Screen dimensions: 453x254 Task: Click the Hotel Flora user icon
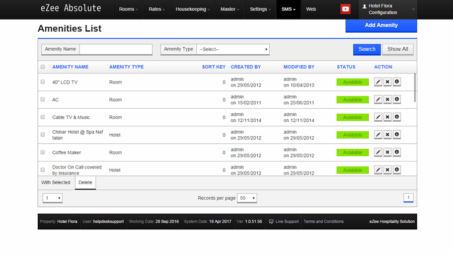coord(364,6)
